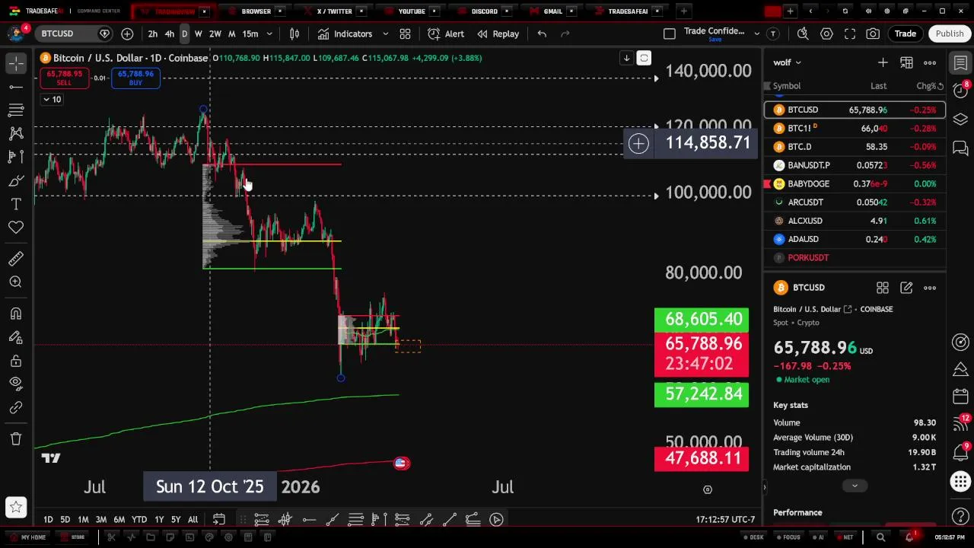Set the chart range to 1M
This screenshot has width=974, height=548.
[x=83, y=519]
